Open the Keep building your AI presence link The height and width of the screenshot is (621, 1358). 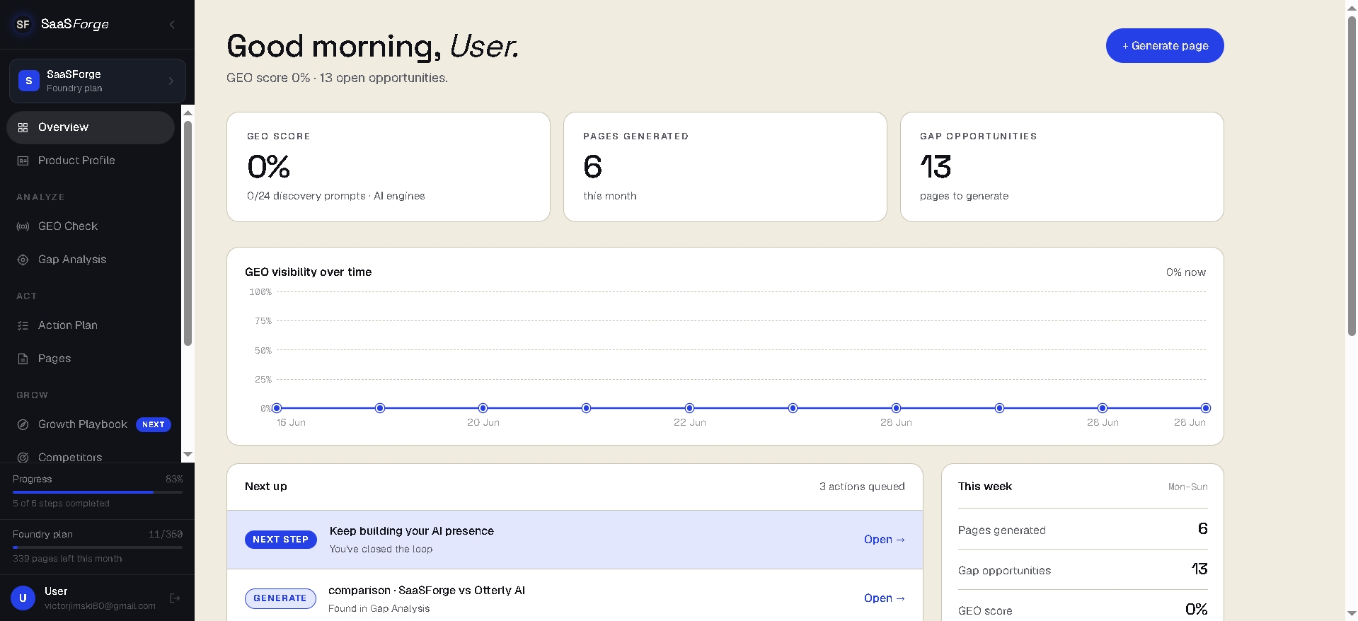pyautogui.click(x=884, y=540)
